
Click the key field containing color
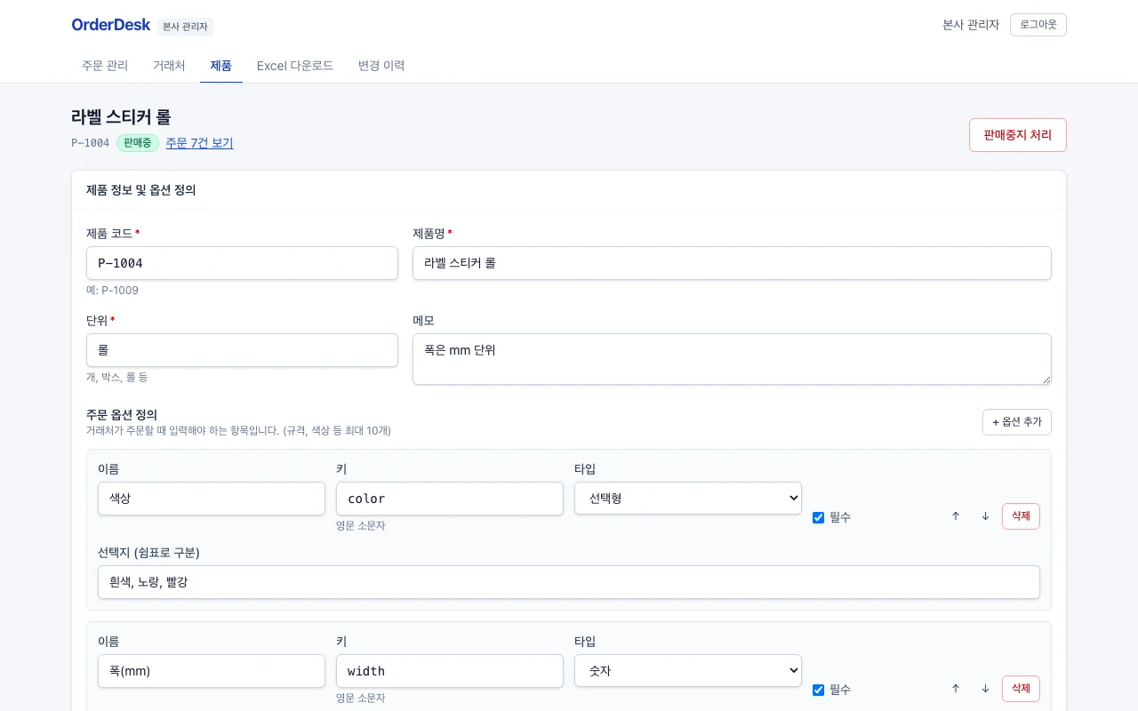tap(450, 499)
